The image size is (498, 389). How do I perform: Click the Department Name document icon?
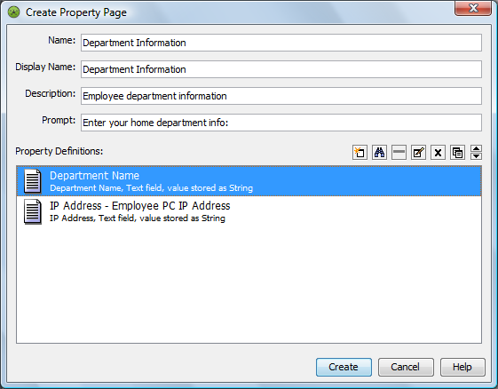point(32,181)
